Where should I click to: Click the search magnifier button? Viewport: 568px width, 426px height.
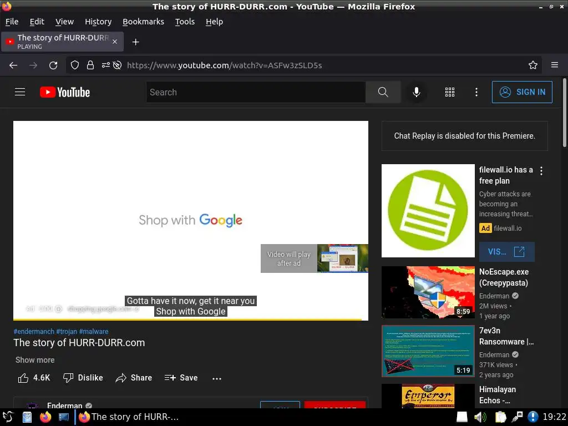[383, 92]
